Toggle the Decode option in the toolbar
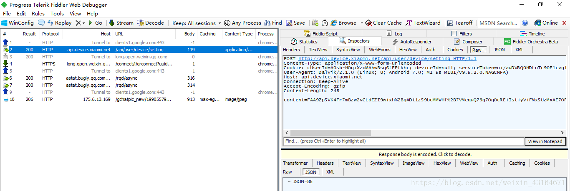Image resolution: width=570 pixels, height=191 pixels. (x=151, y=23)
